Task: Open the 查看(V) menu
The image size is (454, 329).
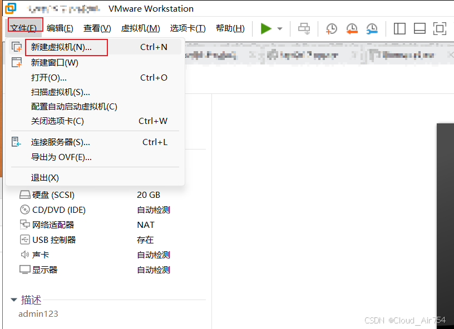Action: point(97,28)
